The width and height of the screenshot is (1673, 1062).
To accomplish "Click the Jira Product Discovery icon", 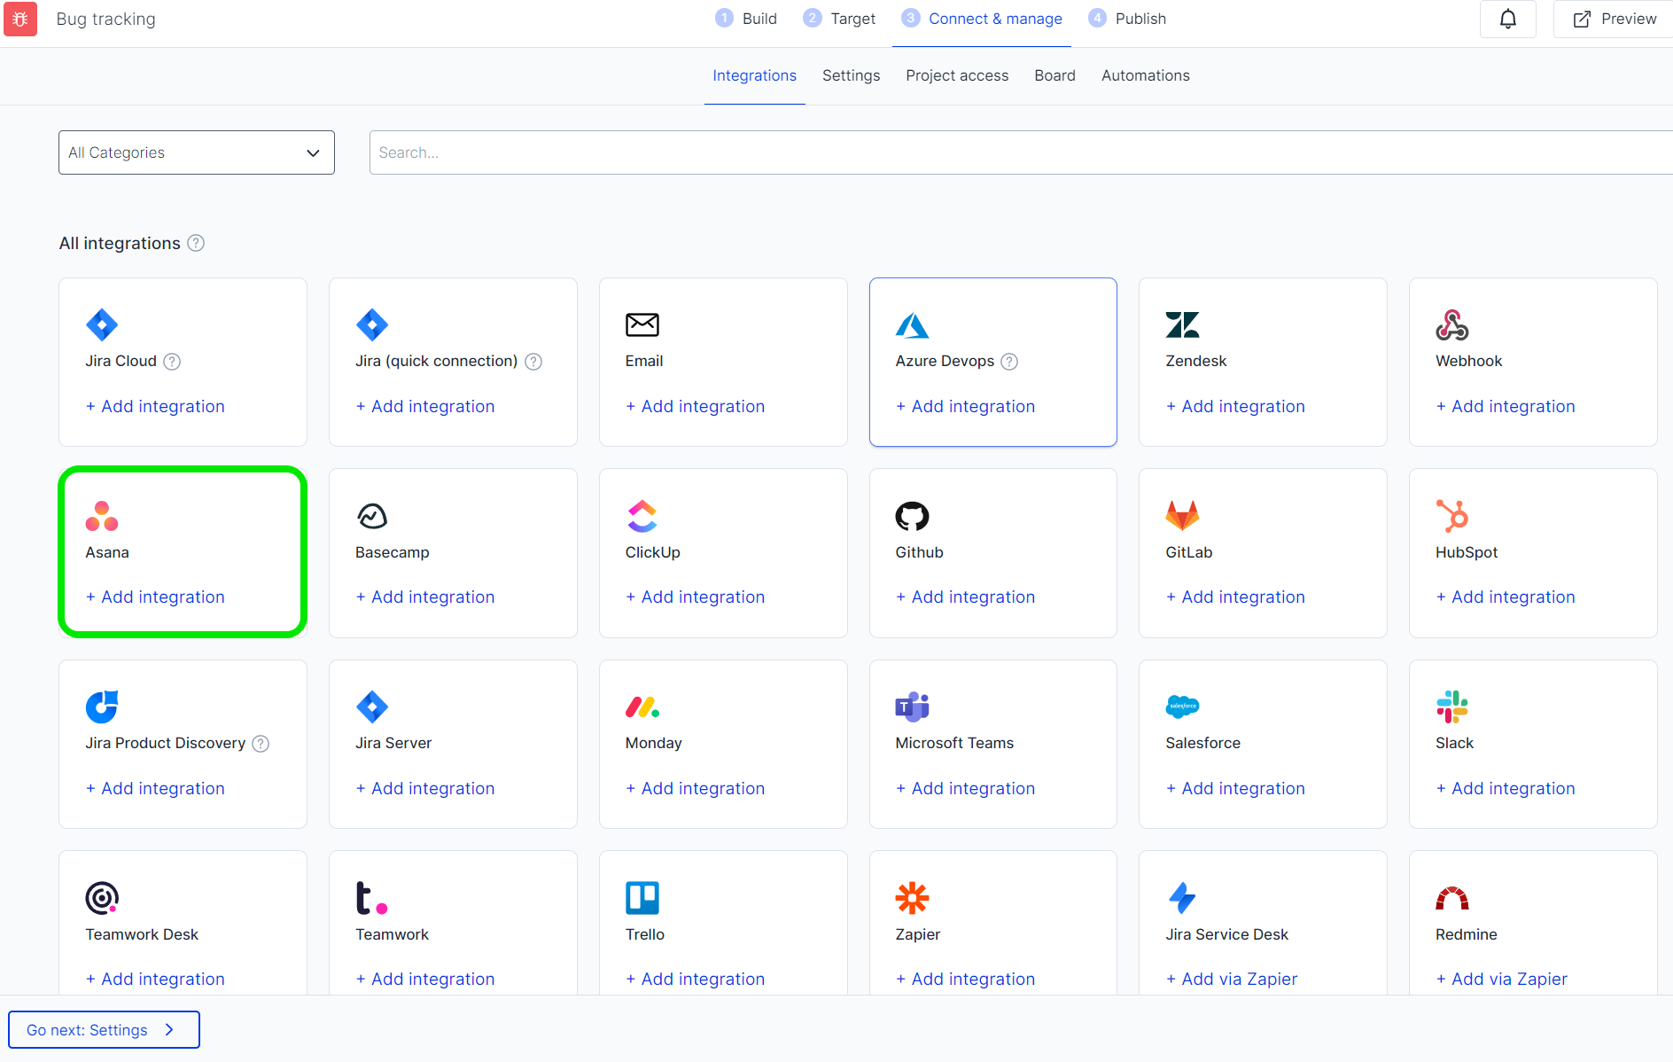I will coord(102,707).
